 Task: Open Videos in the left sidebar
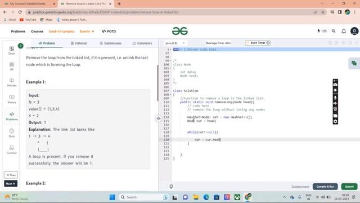click(11, 99)
